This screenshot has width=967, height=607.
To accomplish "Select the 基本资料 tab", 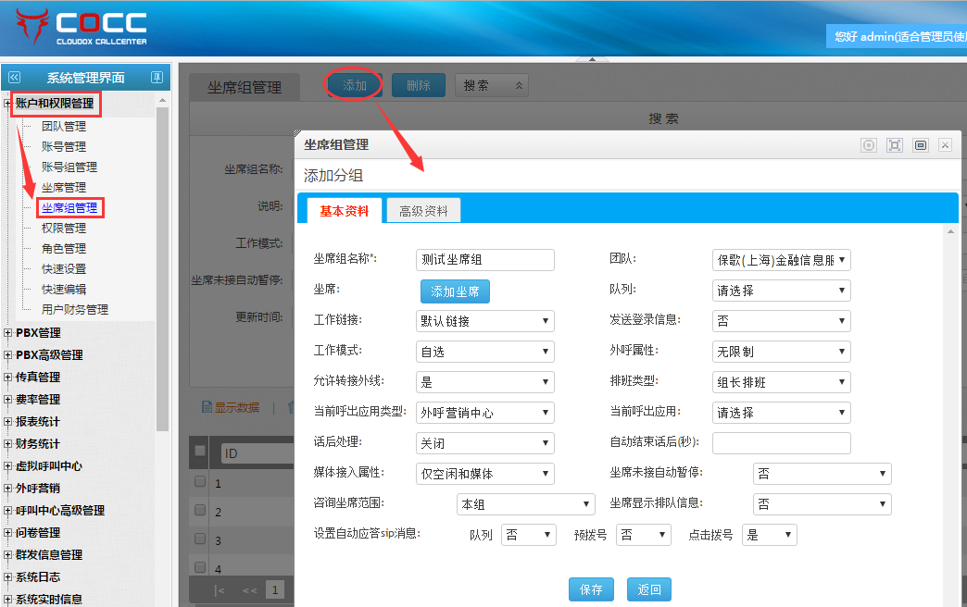I will [x=344, y=211].
